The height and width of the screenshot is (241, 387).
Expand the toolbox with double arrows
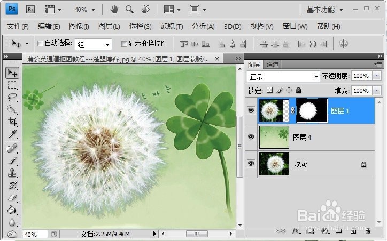6,57
